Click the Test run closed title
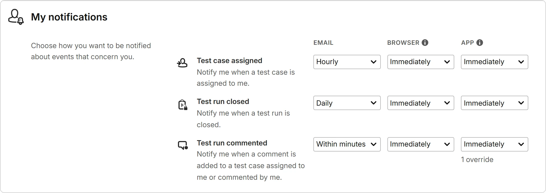The width and height of the screenshot is (546, 193). coord(223,101)
